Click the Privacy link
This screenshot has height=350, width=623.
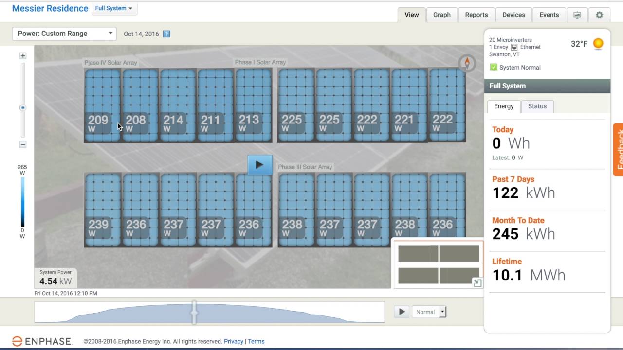click(x=234, y=342)
